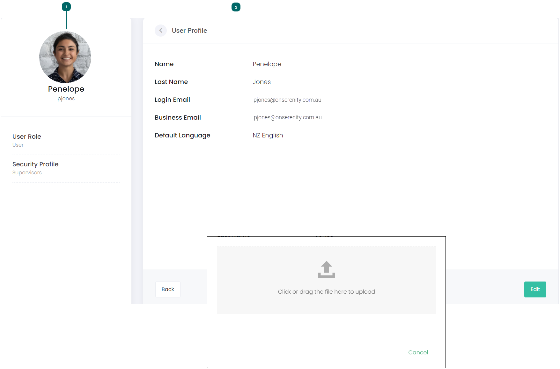Click the Last Name value Jones
This screenshot has width=560, height=369.
click(x=262, y=82)
